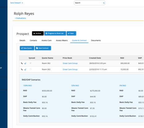Click Progress to Short List button
The width and height of the screenshot is (144, 128).
(55, 33)
